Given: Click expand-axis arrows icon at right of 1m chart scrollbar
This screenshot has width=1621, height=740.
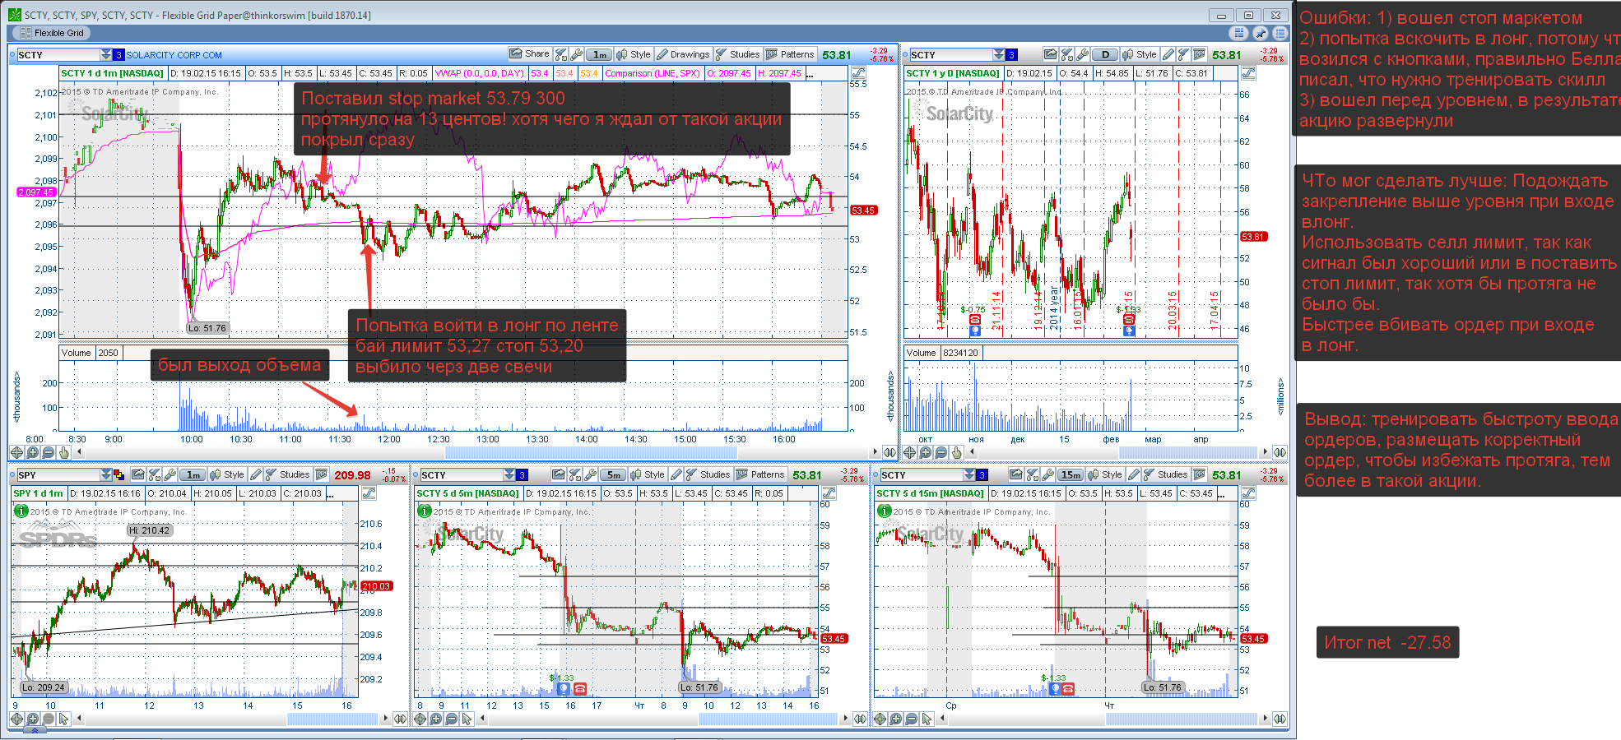Looking at the screenshot, I should pyautogui.click(x=889, y=452).
